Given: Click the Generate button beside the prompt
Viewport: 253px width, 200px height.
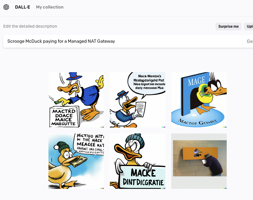Looking at the screenshot, I should [x=248, y=41].
